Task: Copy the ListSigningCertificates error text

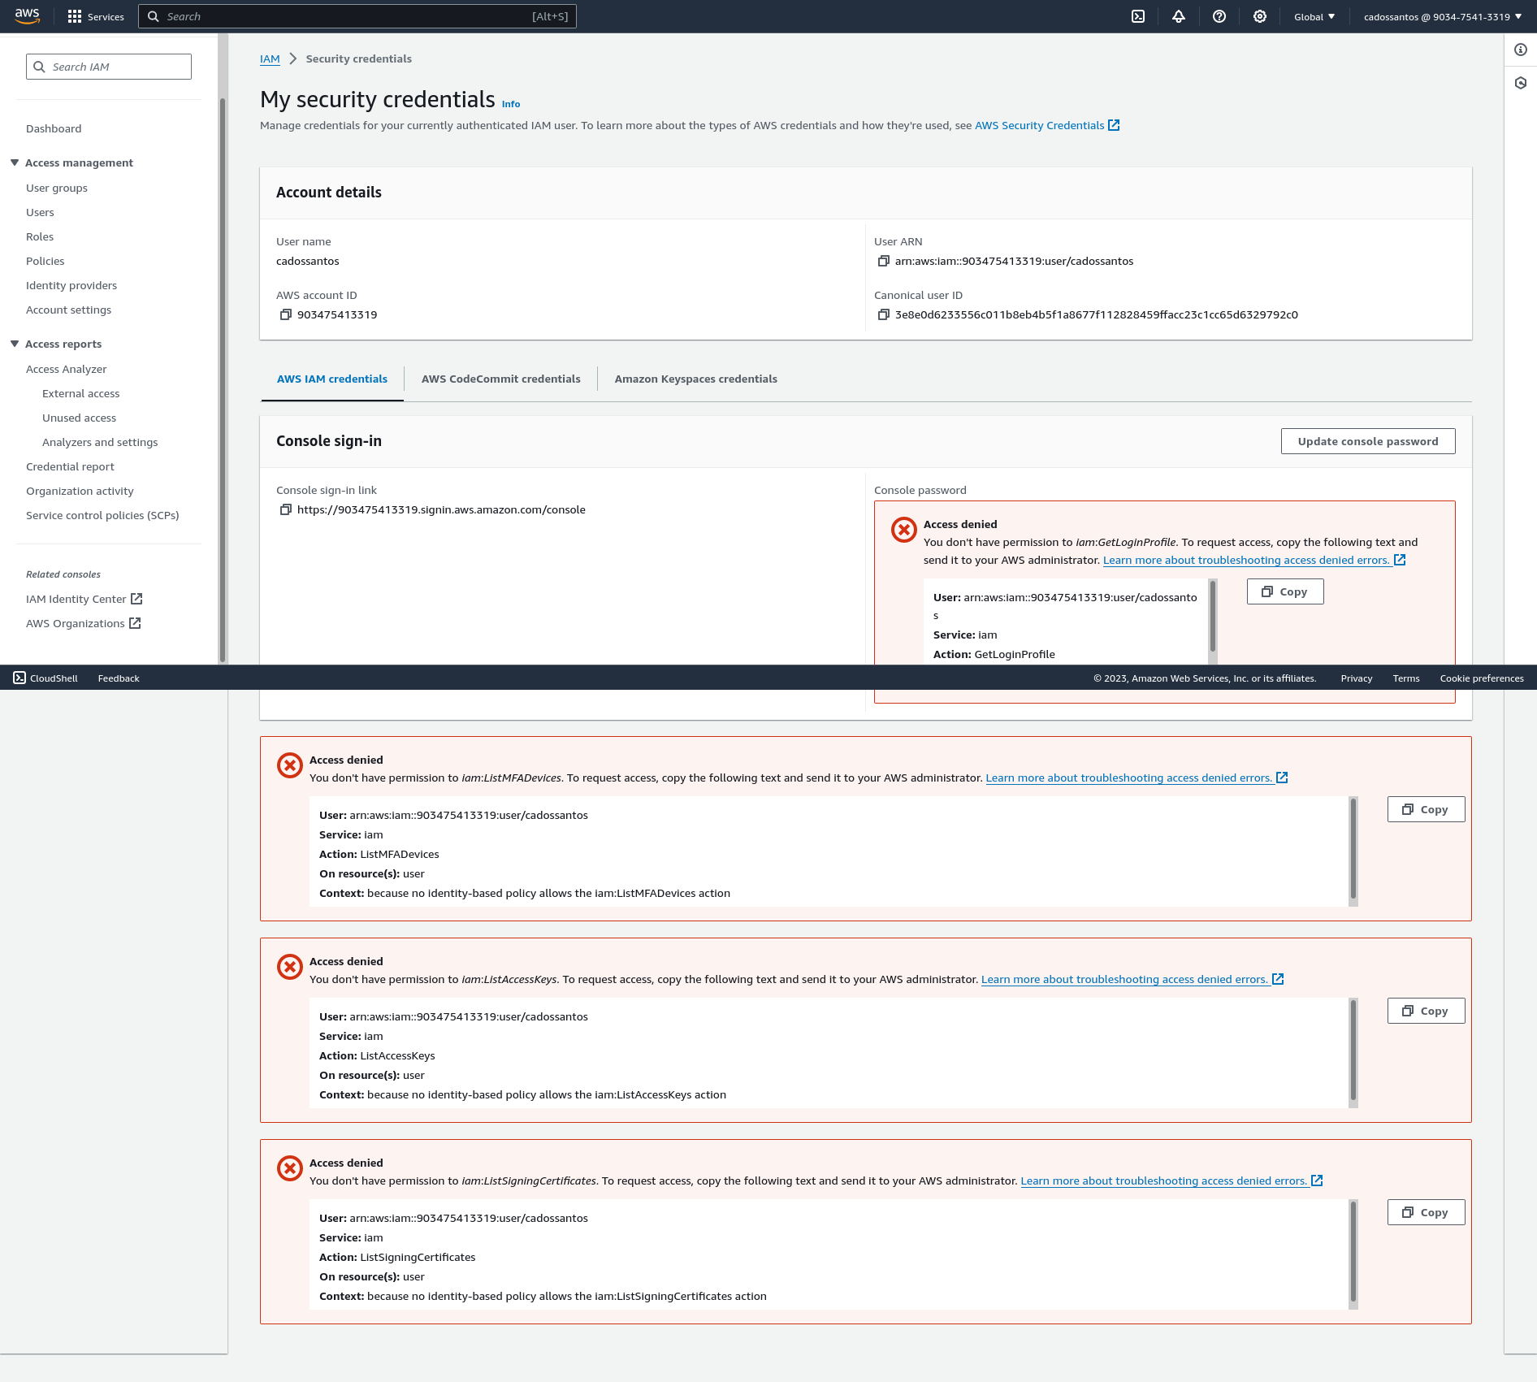Action: coord(1426,1212)
